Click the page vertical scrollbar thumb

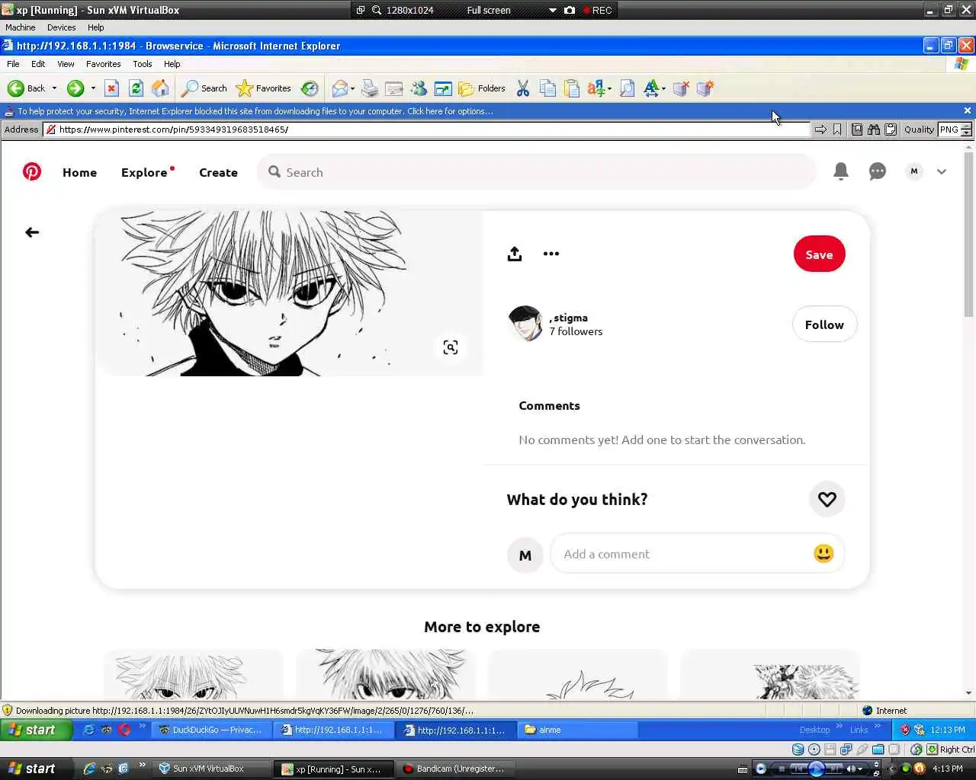(x=969, y=236)
